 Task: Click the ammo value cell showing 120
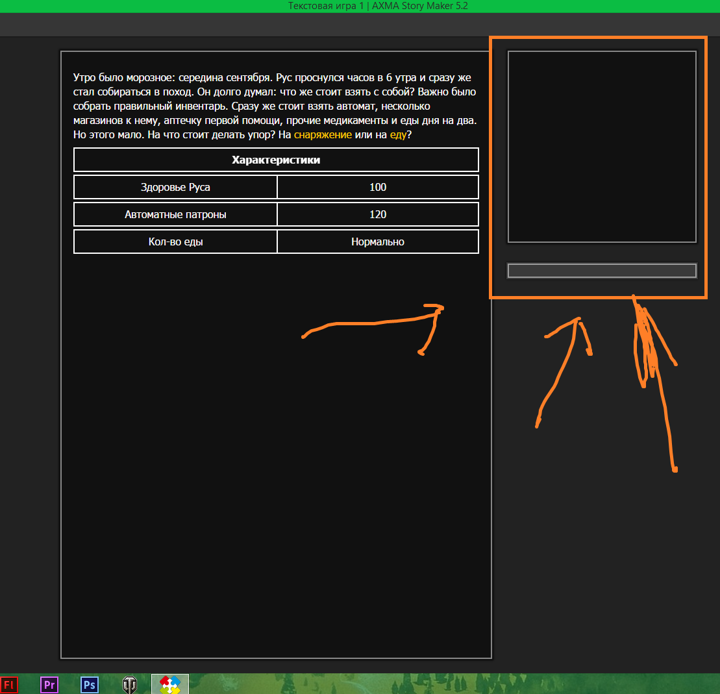(378, 214)
